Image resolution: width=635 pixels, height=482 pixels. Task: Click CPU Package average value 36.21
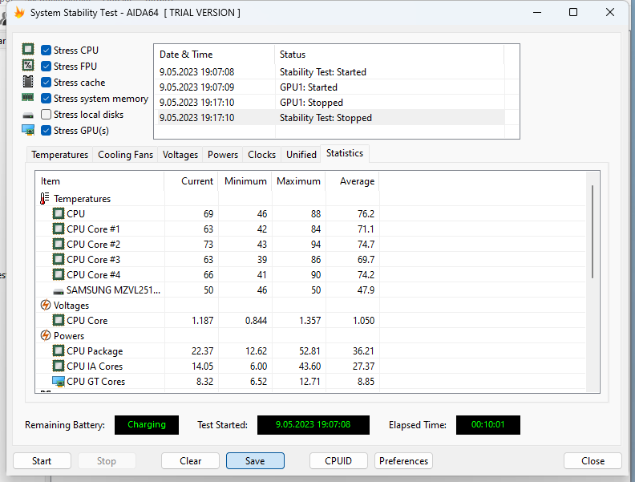pyautogui.click(x=363, y=350)
